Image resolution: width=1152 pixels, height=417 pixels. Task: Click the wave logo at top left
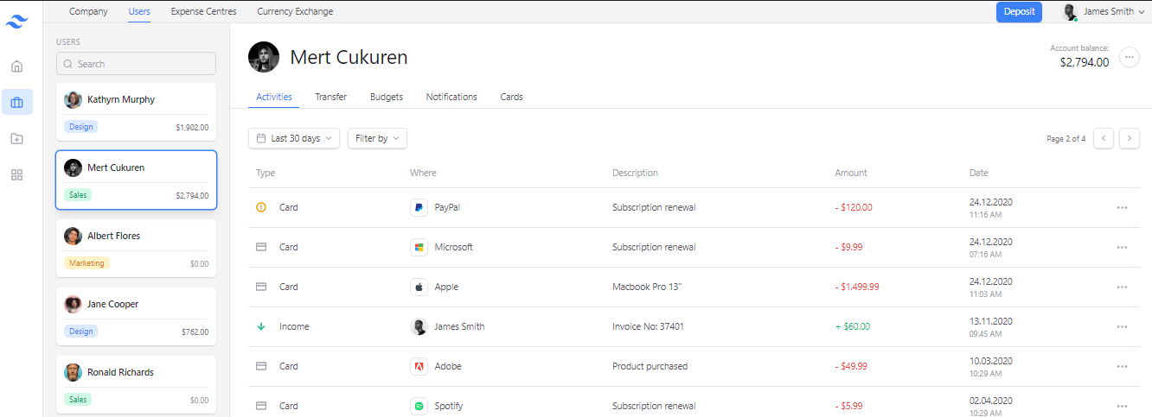(x=17, y=22)
